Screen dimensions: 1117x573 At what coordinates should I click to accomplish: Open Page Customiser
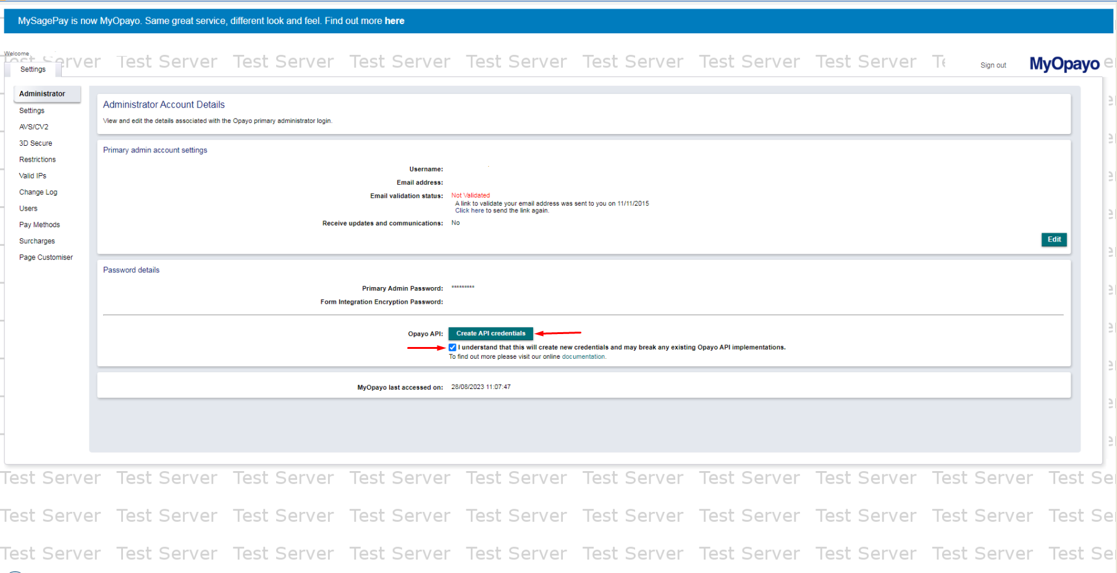click(46, 257)
